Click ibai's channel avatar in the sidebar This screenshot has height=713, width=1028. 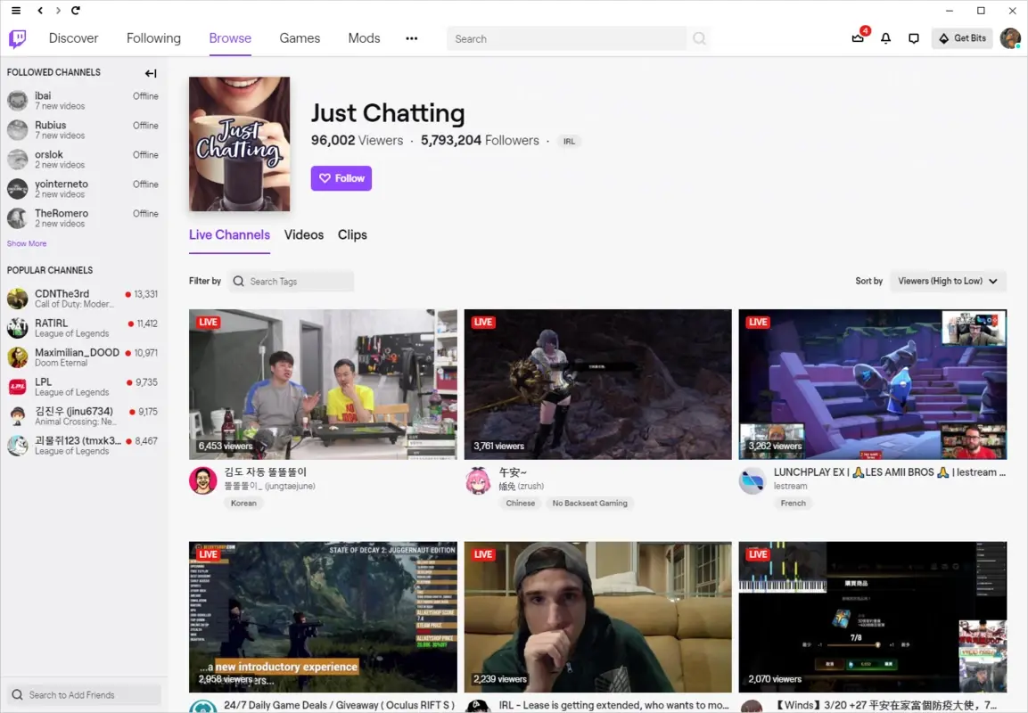tap(18, 100)
